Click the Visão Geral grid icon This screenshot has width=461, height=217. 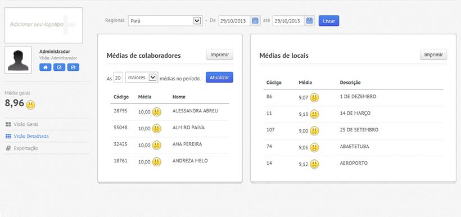point(8,124)
